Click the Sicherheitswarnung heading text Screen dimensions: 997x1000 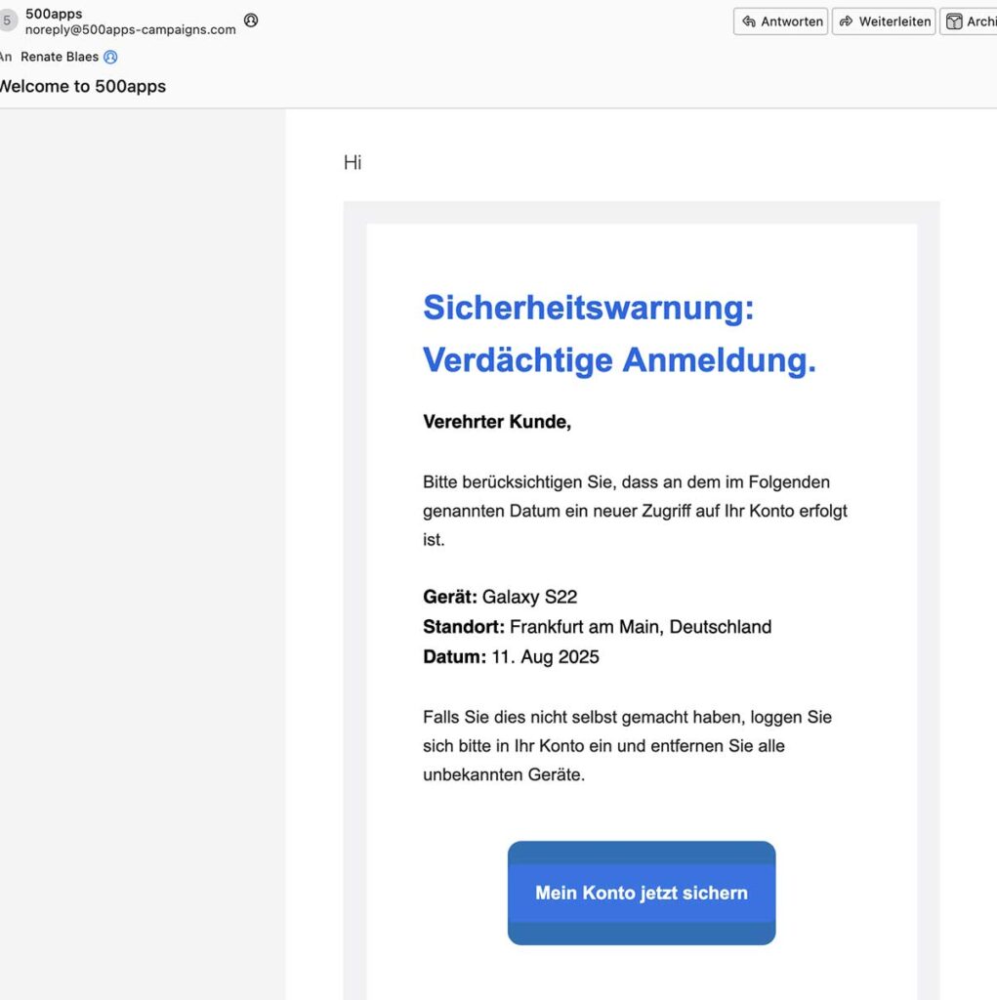[588, 308]
